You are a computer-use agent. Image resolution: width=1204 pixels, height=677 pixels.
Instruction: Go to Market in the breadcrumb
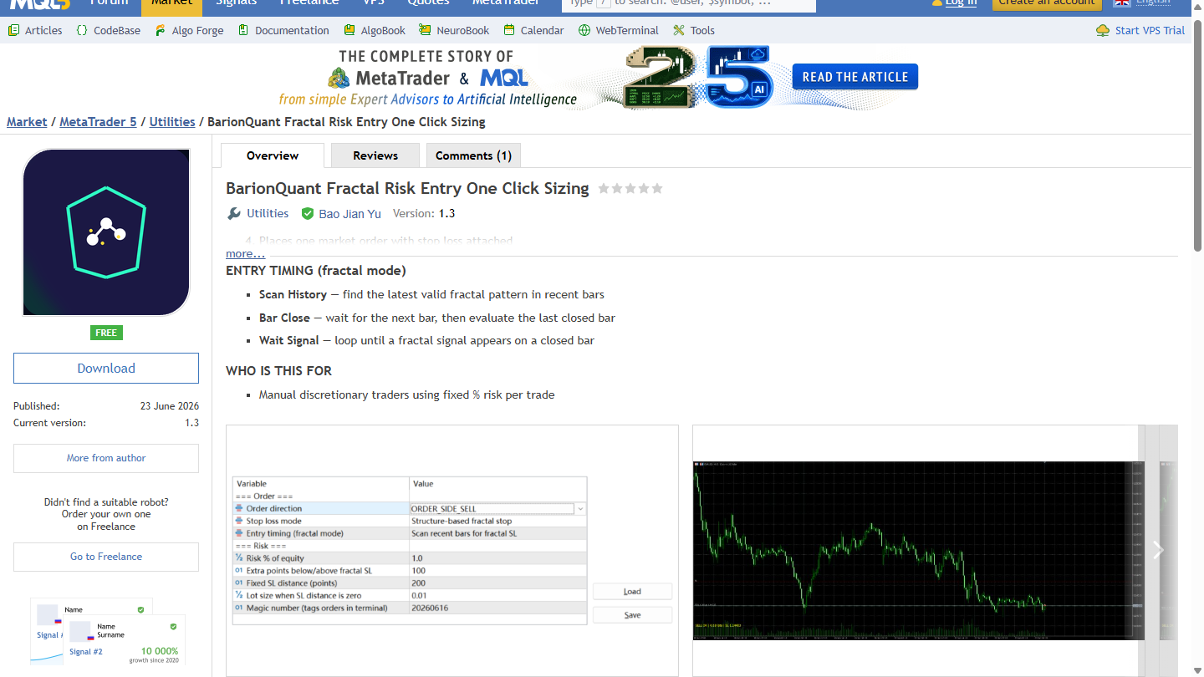[x=27, y=122]
